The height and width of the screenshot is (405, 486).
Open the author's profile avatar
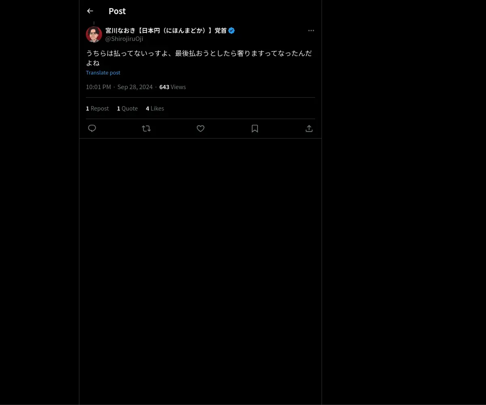click(94, 34)
